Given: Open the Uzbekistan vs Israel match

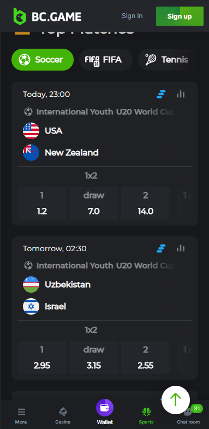Looking at the screenshot, I should [x=105, y=295].
